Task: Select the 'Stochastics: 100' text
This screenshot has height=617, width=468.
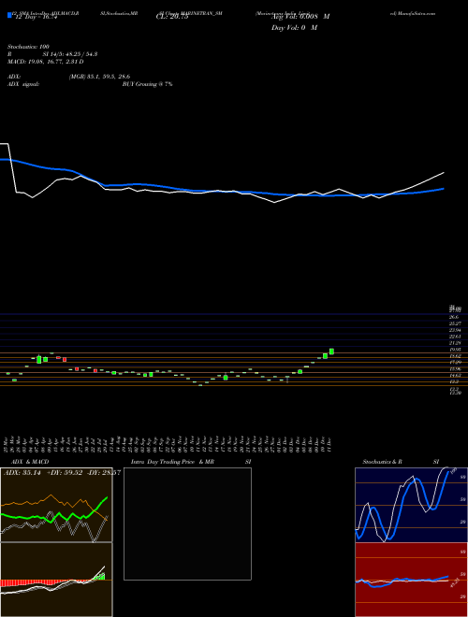Action: [x=28, y=47]
